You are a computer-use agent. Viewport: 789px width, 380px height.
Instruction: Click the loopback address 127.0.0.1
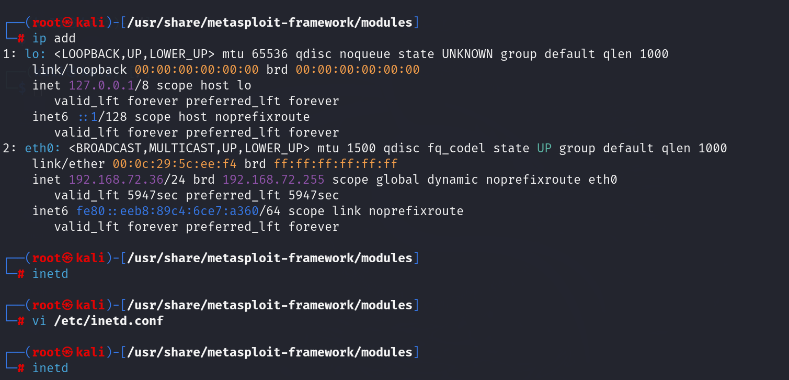coord(98,85)
